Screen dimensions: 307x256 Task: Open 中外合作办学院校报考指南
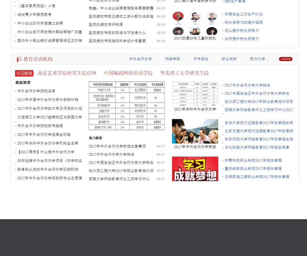40,126
